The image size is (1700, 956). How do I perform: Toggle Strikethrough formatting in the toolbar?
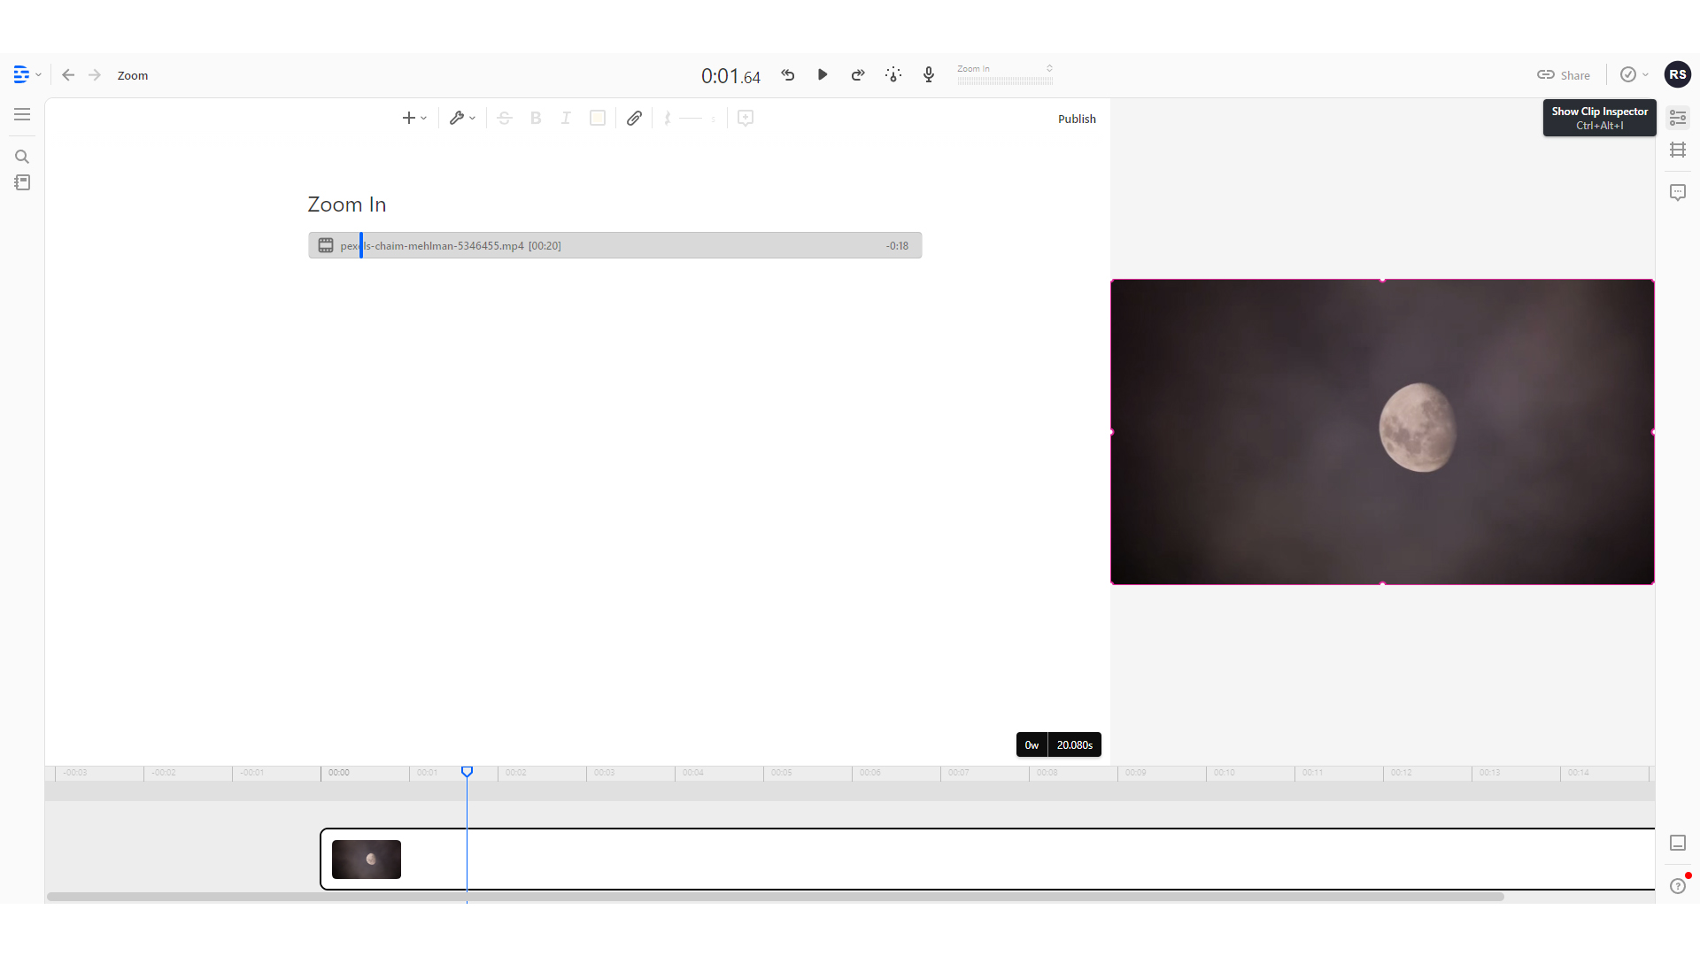click(504, 118)
